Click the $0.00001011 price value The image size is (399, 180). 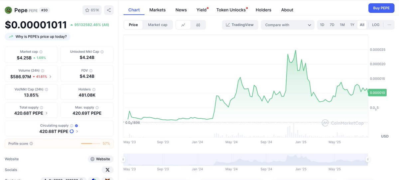point(36,25)
